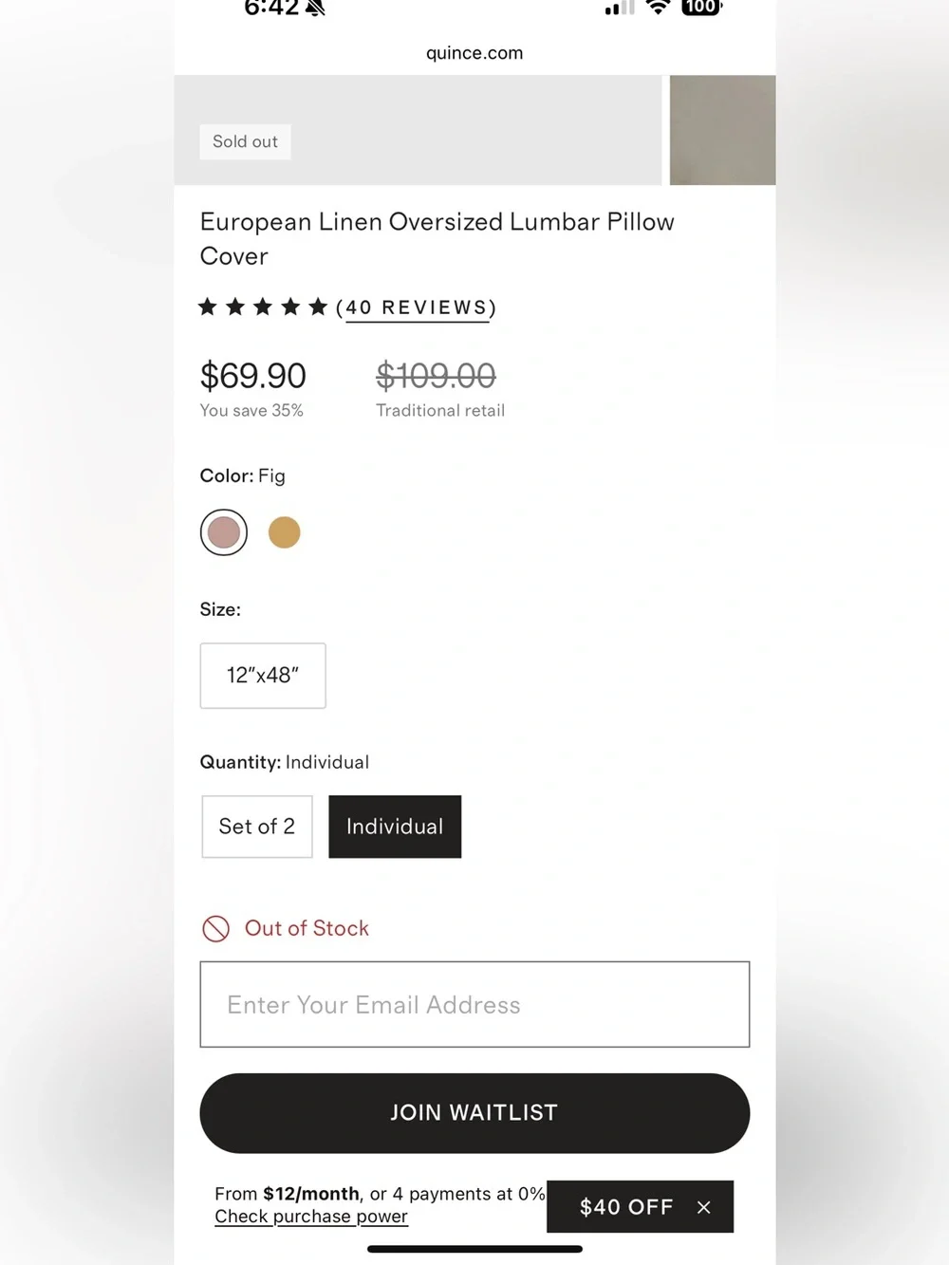
Task: Tap the $40 OFF promotion banner
Action: 626,1207
